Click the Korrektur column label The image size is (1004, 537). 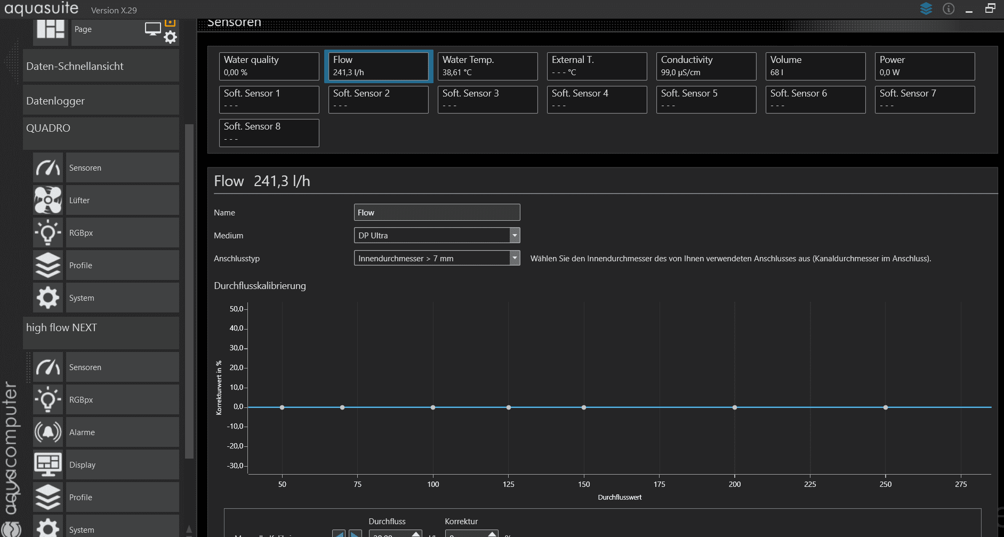461,522
